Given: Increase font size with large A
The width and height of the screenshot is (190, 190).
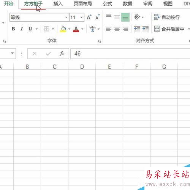Looking at the screenshot, I should coord(89,17).
